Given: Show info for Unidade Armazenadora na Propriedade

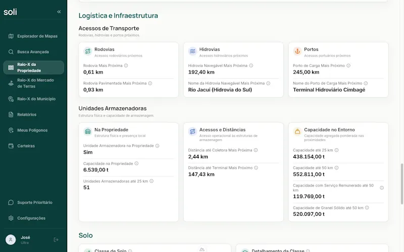Looking at the screenshot, I should (158, 146).
